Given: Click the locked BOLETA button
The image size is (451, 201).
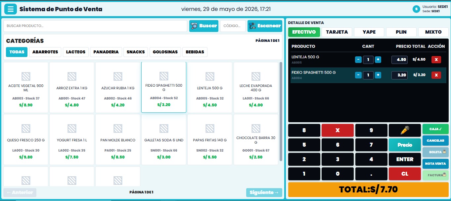Looking at the screenshot, I should coord(435,152).
